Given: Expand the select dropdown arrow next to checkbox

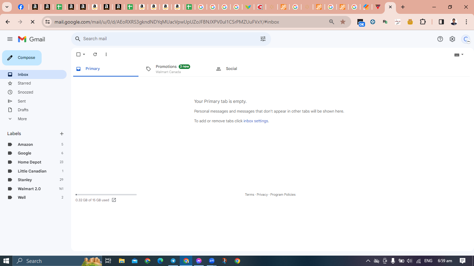Looking at the screenshot, I should [84, 54].
